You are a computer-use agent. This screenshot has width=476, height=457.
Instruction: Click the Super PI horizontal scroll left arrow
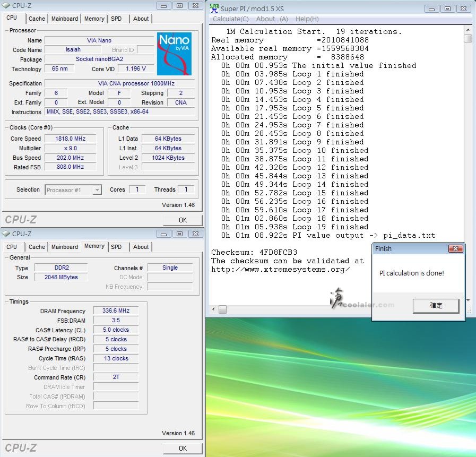click(x=213, y=309)
